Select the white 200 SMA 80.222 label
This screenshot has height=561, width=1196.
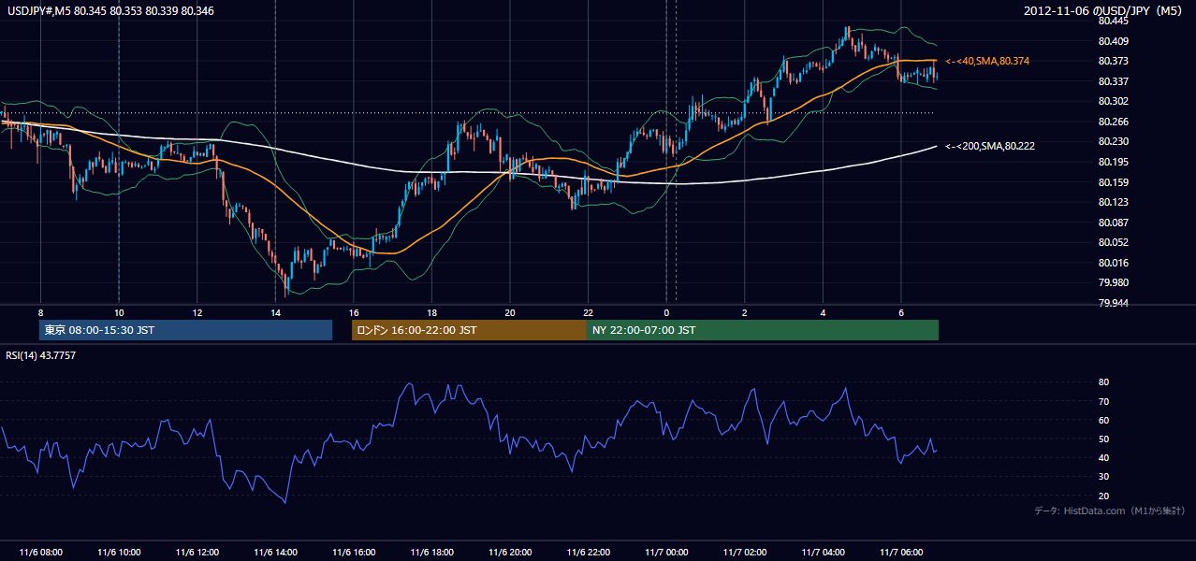pos(989,146)
